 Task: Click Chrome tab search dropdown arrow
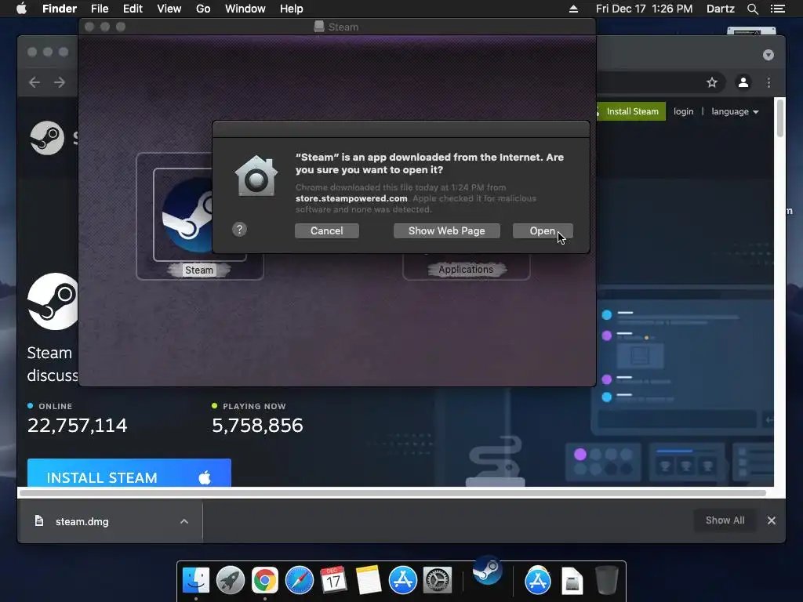(768, 55)
